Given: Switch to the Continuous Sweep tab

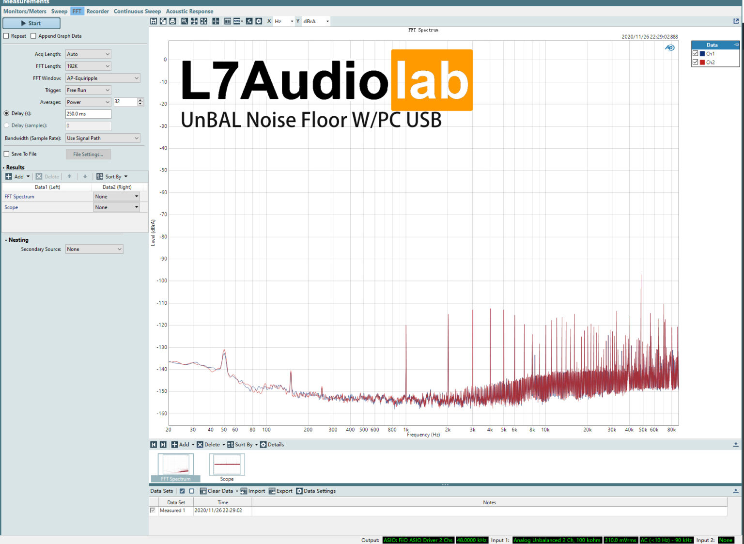Looking at the screenshot, I should point(137,11).
